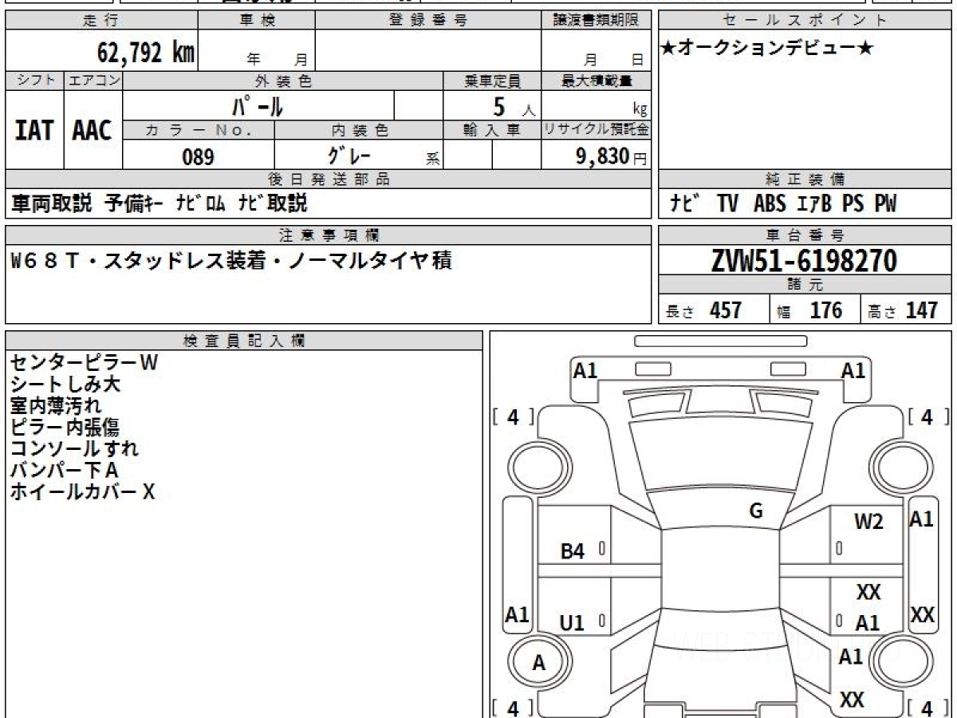Click the ピラー内張傷 inspector note
Screen dimensions: 957x718
[65, 427]
